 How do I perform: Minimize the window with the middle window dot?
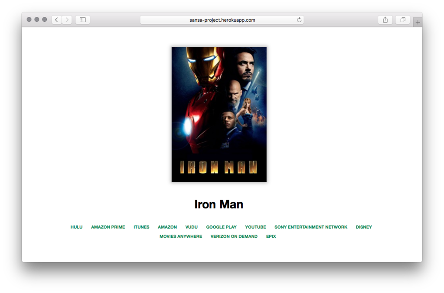[x=37, y=19]
